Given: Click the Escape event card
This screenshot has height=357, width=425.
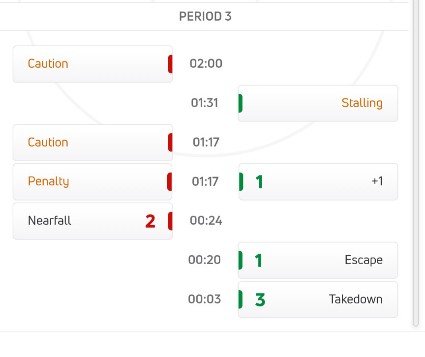Looking at the screenshot, I should [x=318, y=260].
